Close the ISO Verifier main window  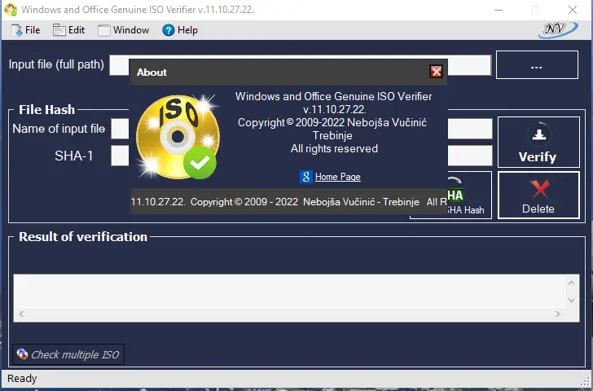[573, 10]
